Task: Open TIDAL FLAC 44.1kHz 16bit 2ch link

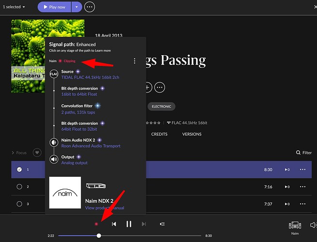Action: pos(90,77)
